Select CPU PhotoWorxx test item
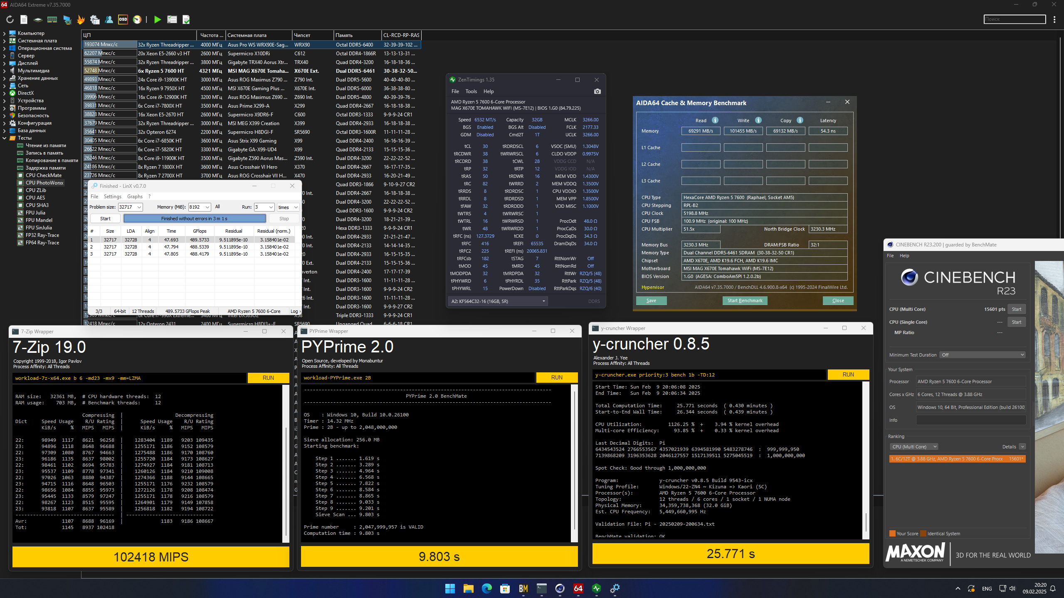Viewport: 1064px width, 598px height. point(44,183)
